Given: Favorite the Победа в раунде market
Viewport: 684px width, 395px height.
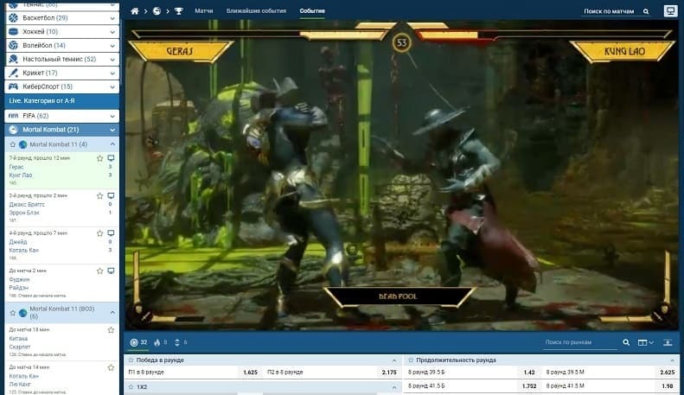Looking at the screenshot, I should pos(131,360).
